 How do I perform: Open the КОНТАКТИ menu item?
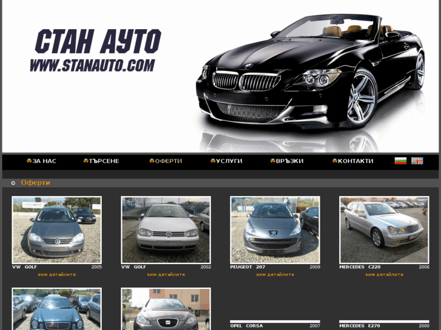click(x=352, y=161)
